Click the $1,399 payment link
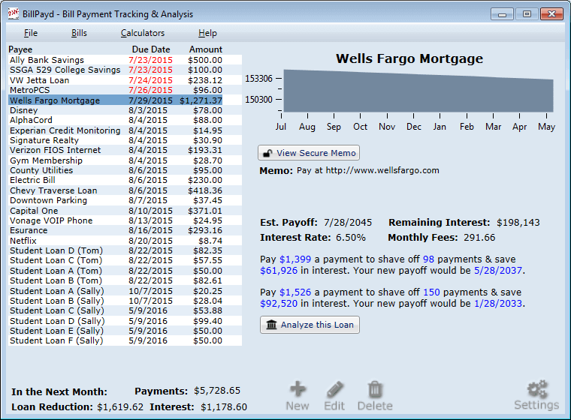 (x=295, y=259)
